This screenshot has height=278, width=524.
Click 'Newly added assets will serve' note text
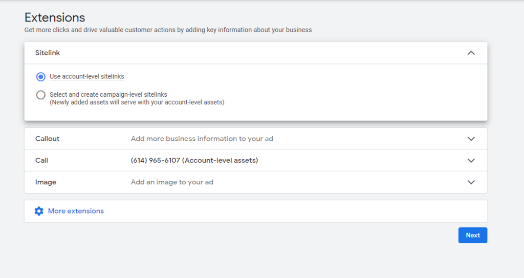point(137,102)
